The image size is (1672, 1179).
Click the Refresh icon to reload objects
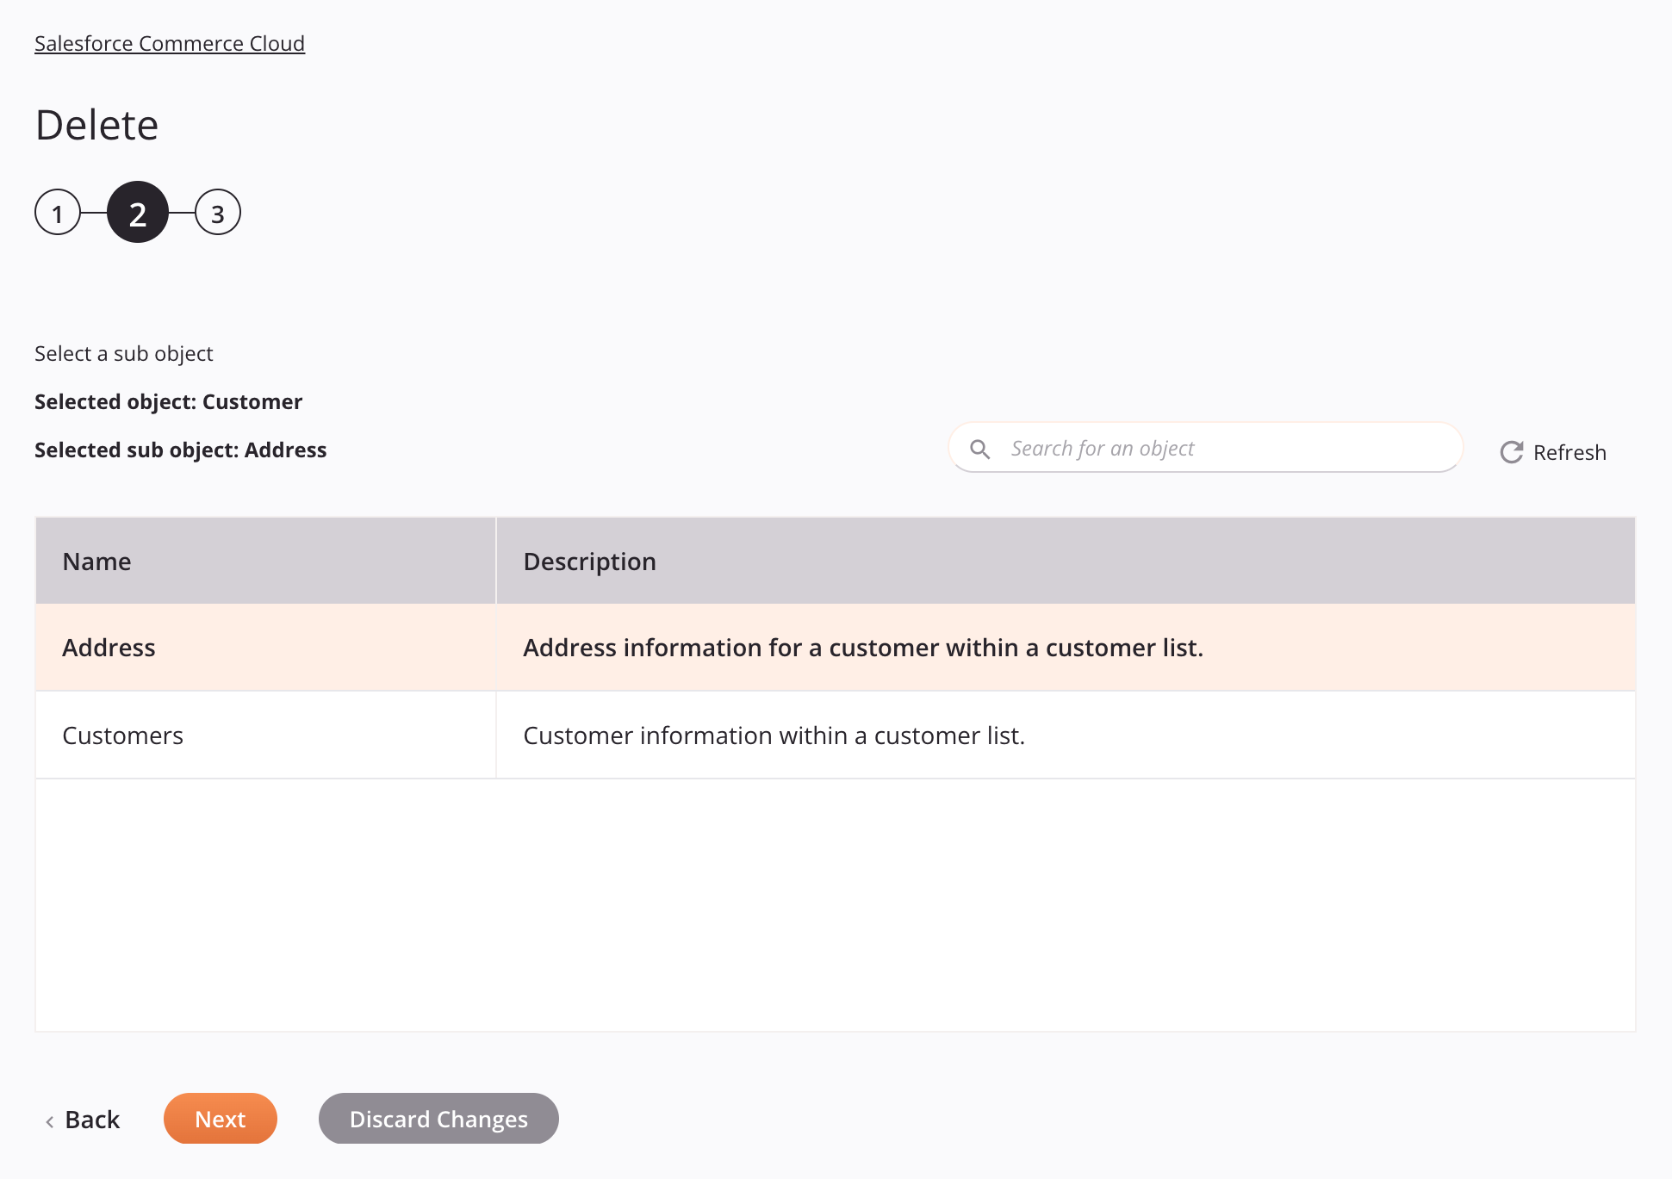pyautogui.click(x=1511, y=450)
